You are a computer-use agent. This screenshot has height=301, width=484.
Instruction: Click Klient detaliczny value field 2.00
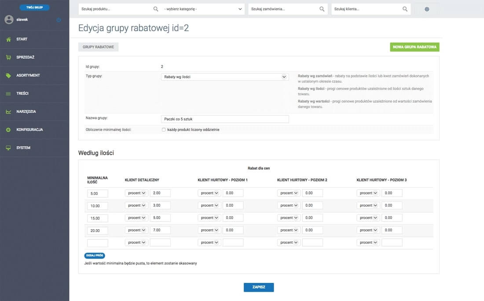(160, 193)
